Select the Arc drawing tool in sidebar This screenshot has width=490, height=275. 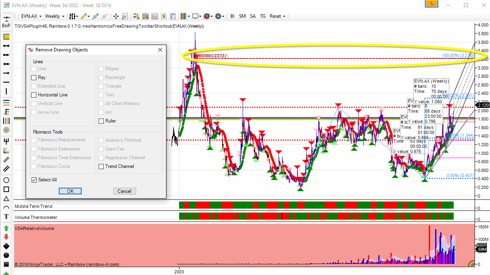(6, 207)
